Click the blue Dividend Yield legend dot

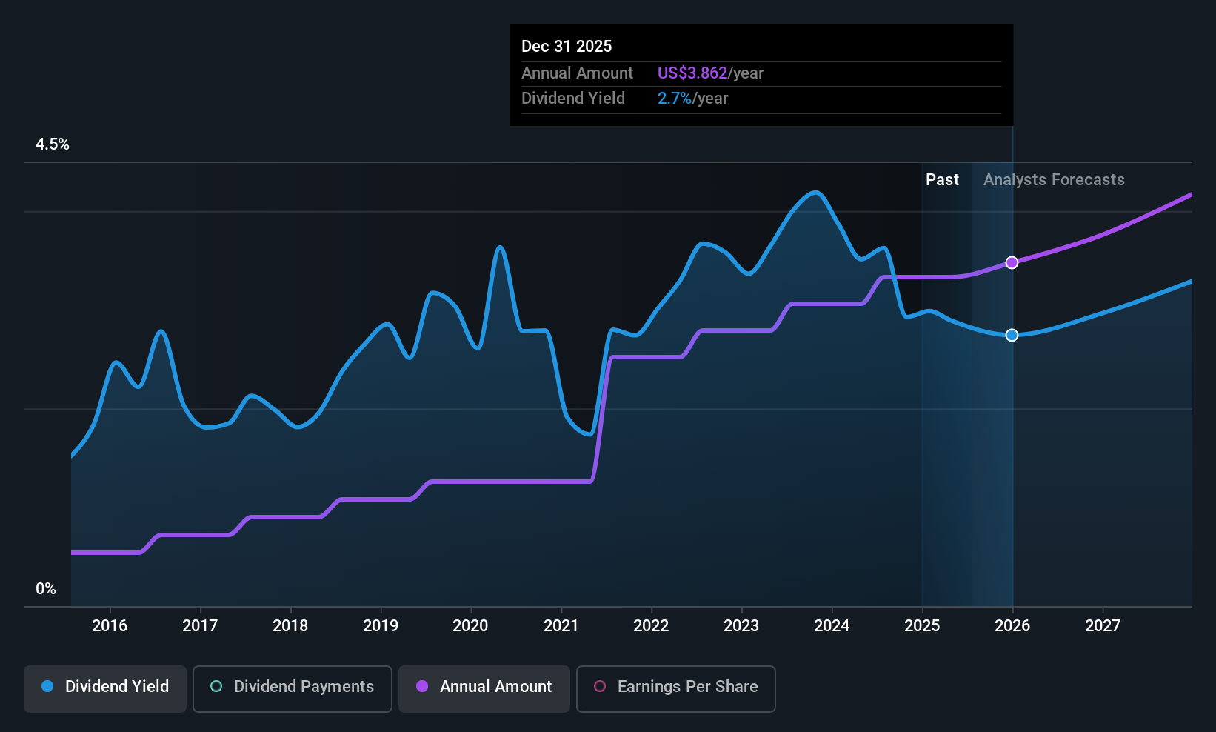click(x=47, y=686)
